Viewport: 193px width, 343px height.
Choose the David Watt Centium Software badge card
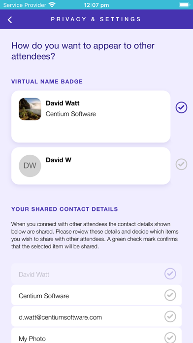coord(91,117)
